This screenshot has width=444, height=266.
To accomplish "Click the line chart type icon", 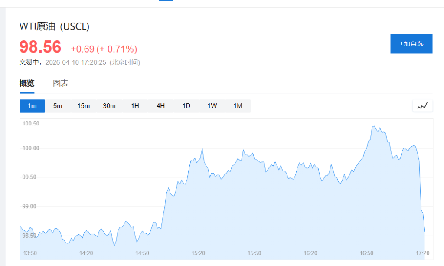I will pos(422,106).
